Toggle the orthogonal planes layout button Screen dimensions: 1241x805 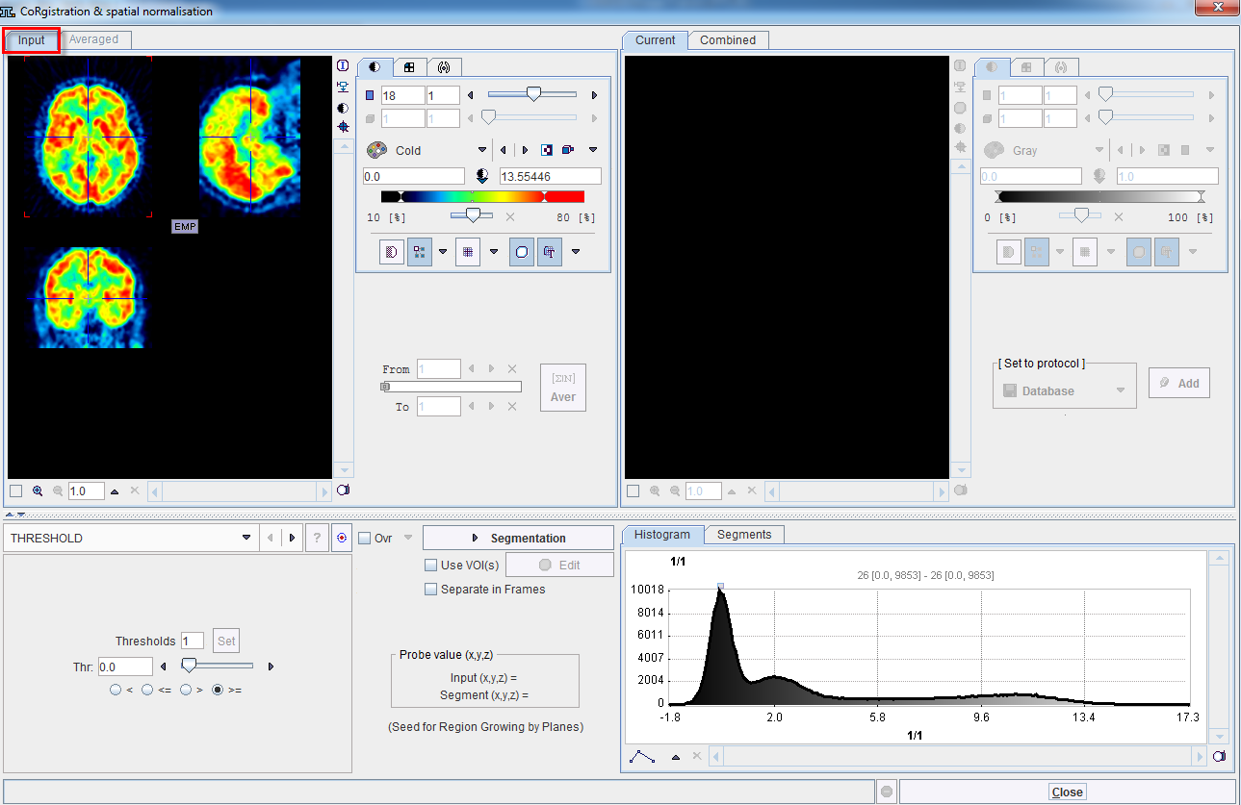tap(419, 252)
